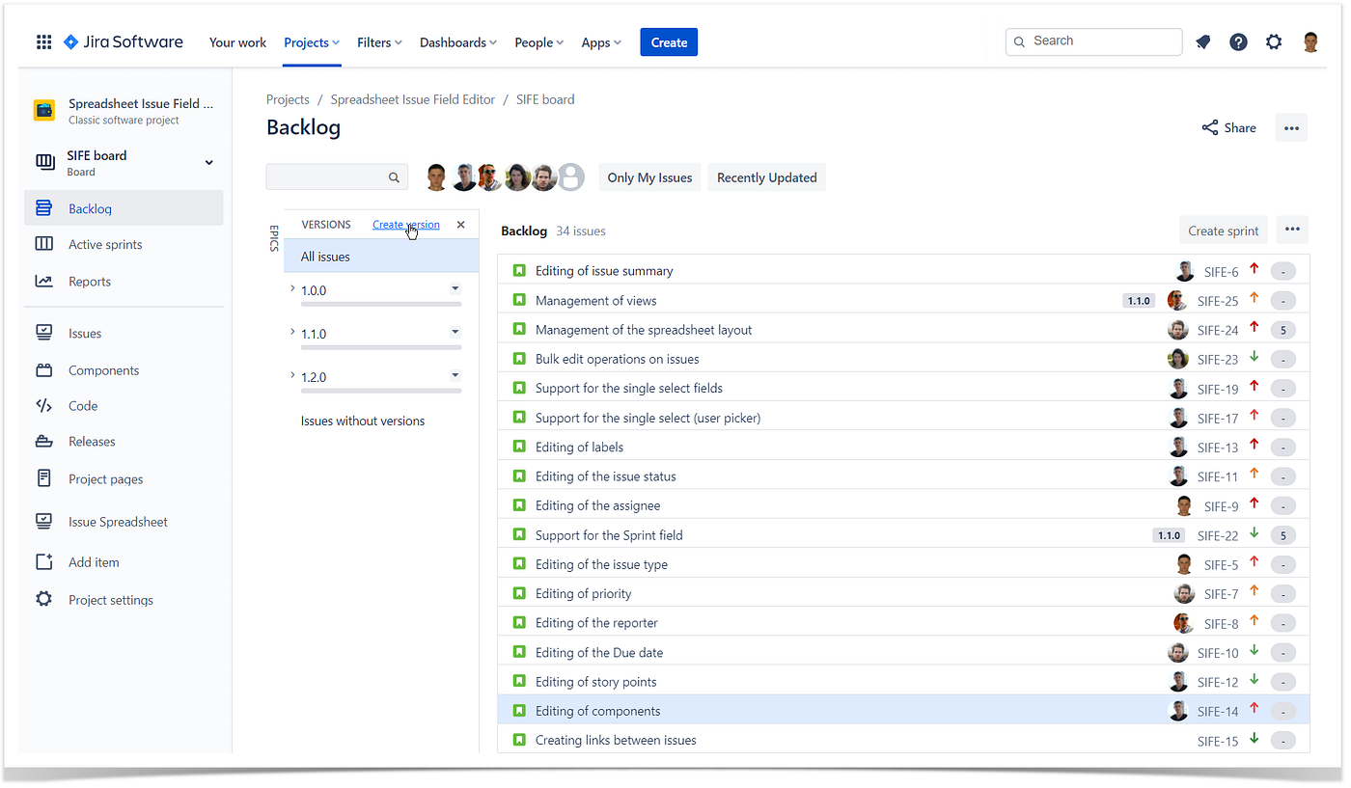The image size is (1351, 788).
Task: Open the SIFE board breadcrumb link
Action: coord(545,99)
